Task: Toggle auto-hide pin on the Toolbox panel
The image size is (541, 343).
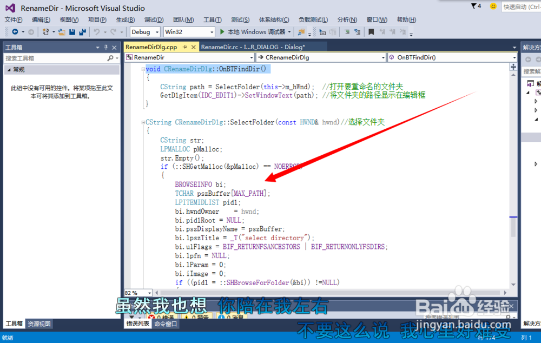Action: point(106,47)
